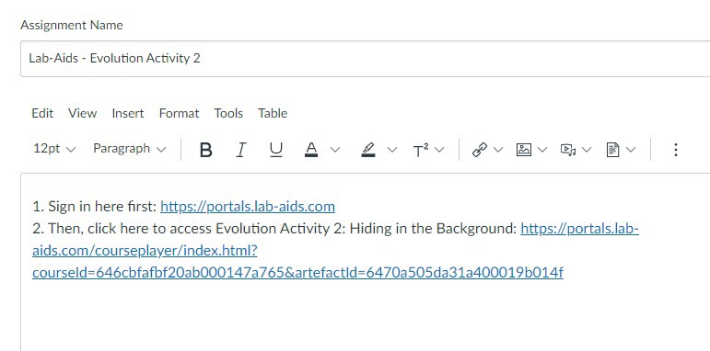Apply superscript with the T² icon

421,150
